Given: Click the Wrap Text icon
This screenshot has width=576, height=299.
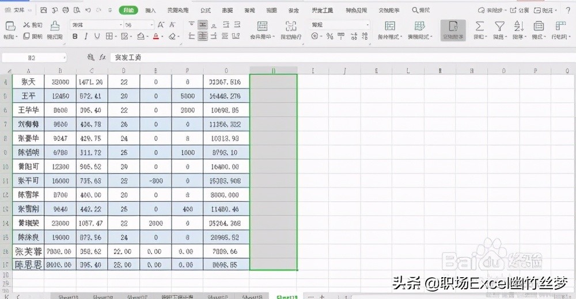Looking at the screenshot, I should pyautogui.click(x=290, y=26).
